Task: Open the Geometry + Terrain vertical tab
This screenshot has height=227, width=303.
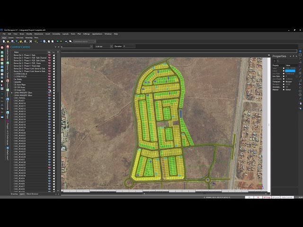Action: click(8, 70)
